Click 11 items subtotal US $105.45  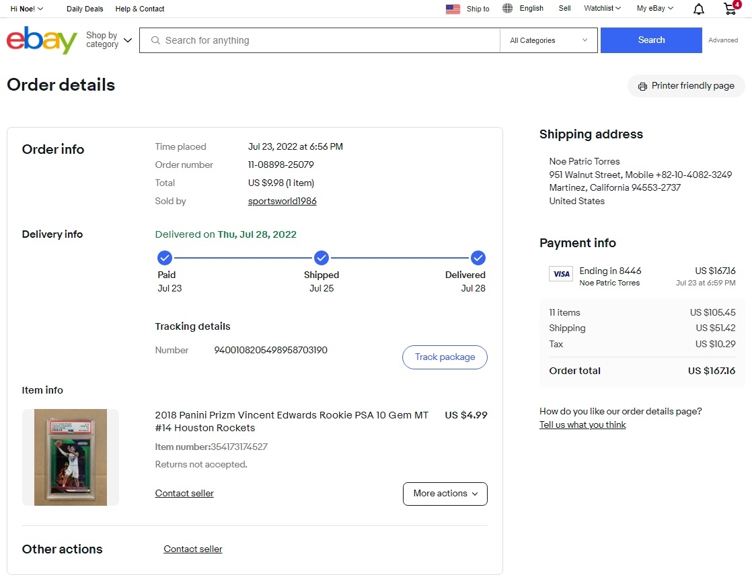tap(713, 312)
